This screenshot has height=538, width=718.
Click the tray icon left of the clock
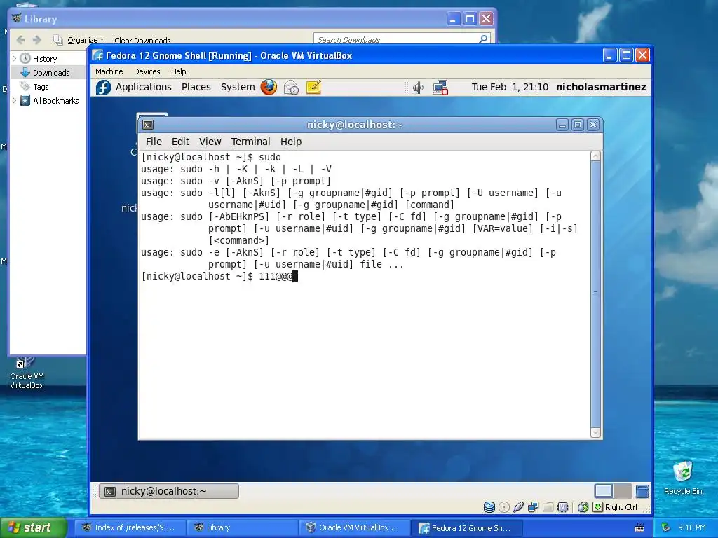pos(666,527)
